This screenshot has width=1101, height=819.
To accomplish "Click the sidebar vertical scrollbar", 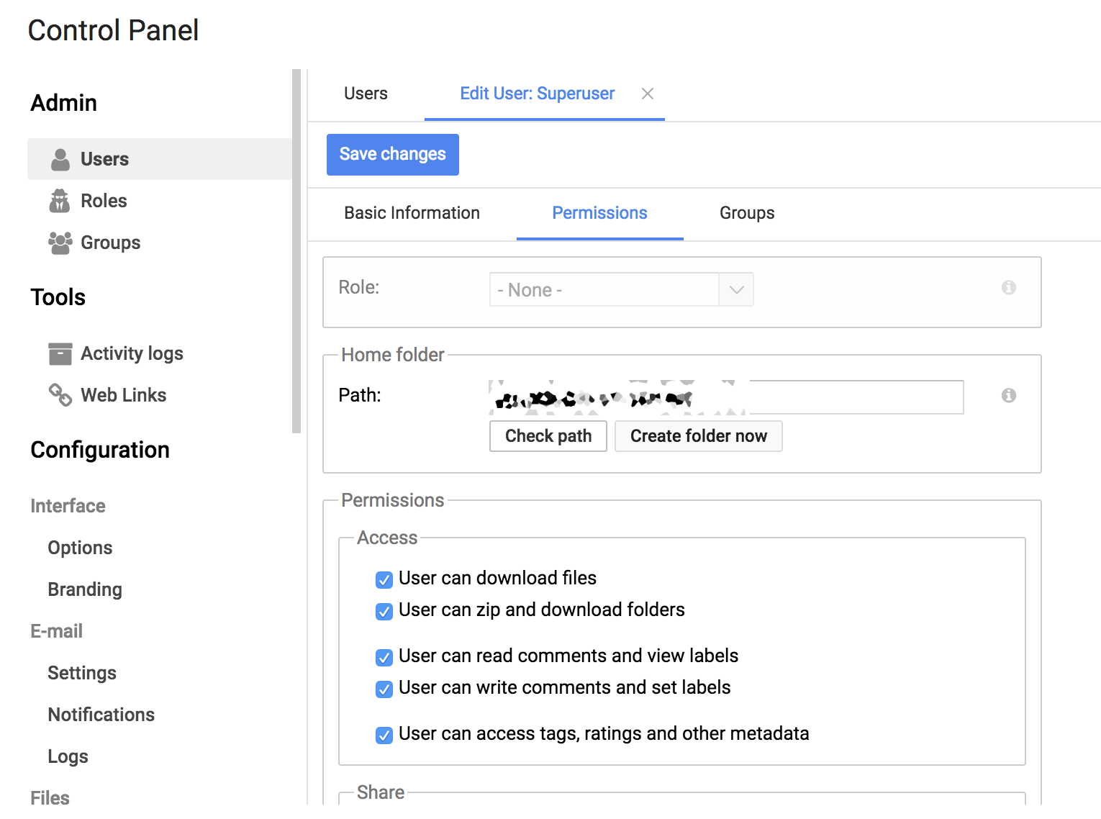I will click(296, 251).
